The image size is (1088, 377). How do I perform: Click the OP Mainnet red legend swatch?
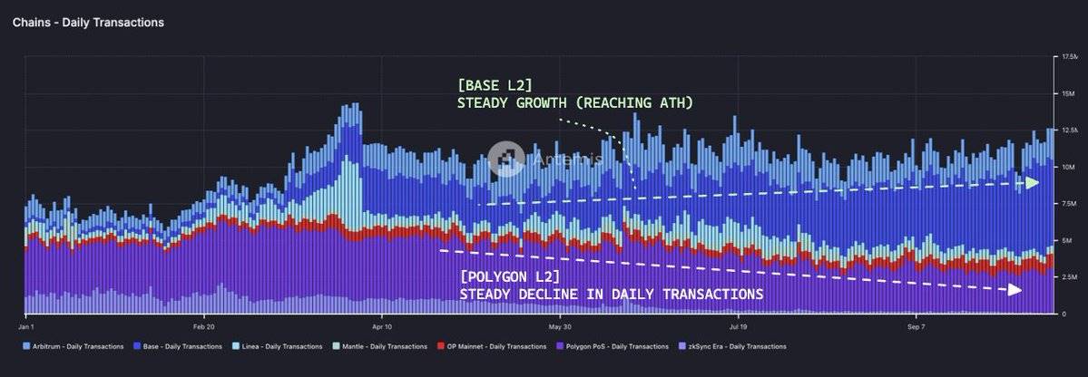(x=441, y=346)
